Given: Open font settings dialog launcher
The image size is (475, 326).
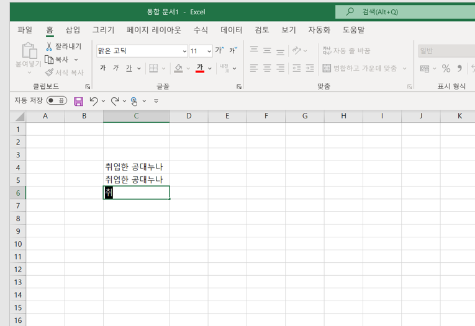Looking at the screenshot, I should coord(238,87).
